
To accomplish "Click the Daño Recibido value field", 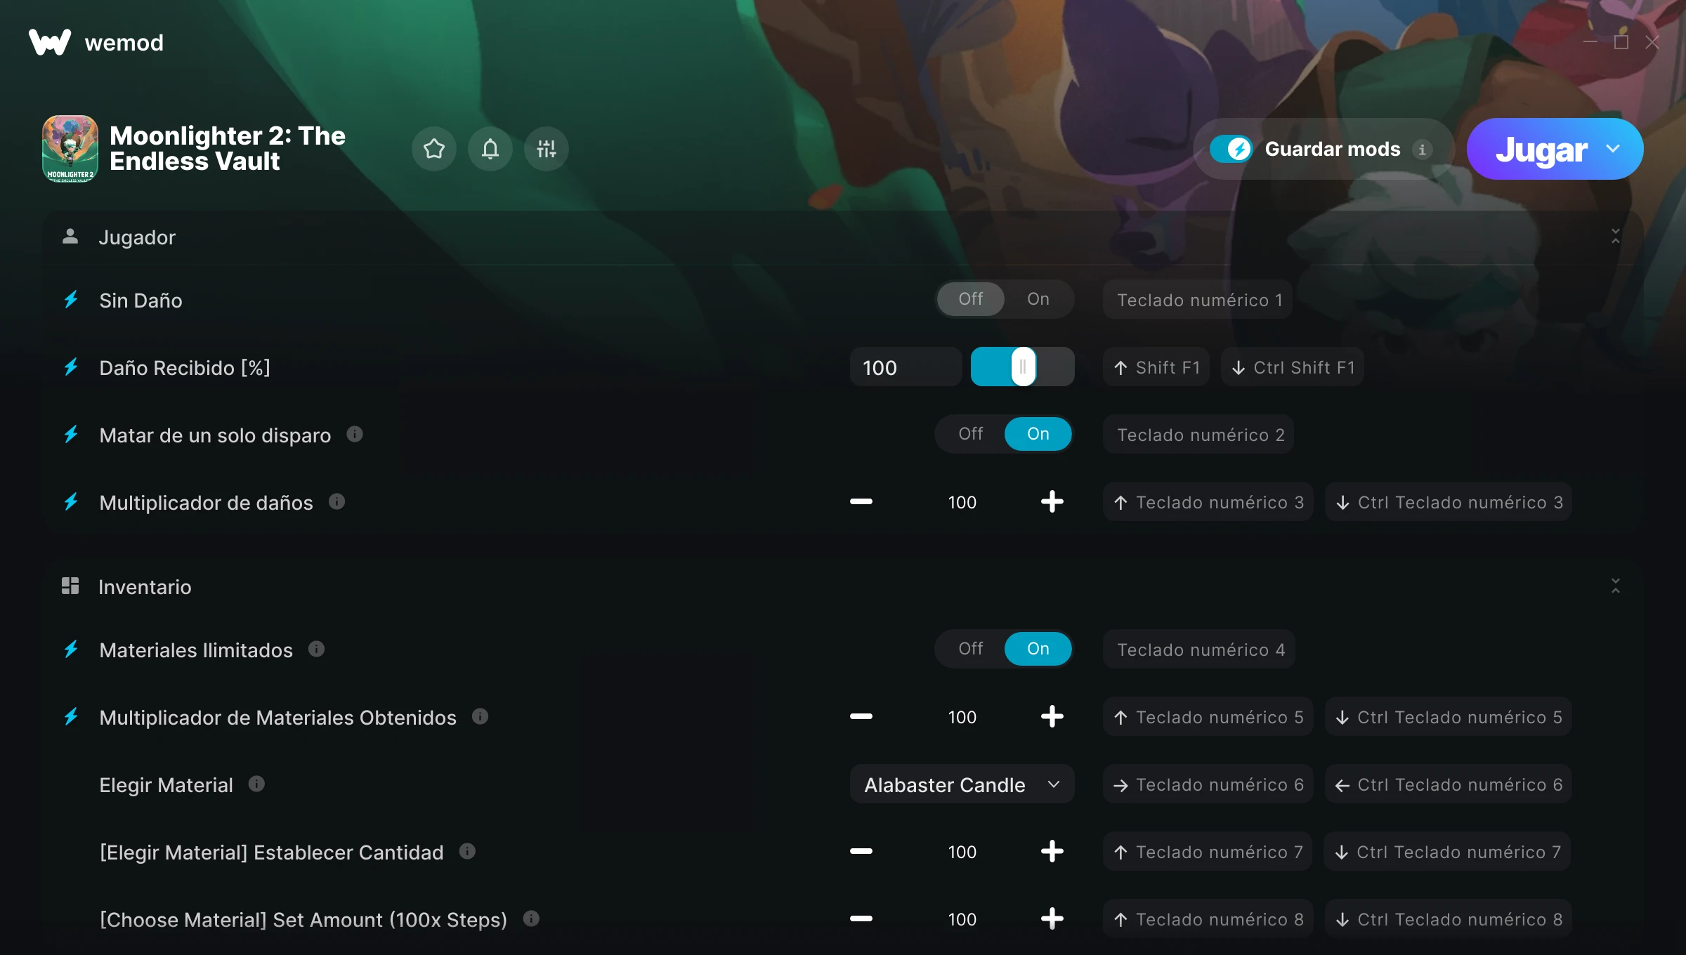I will coord(906,367).
